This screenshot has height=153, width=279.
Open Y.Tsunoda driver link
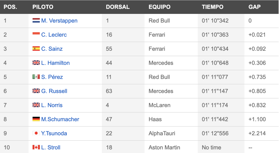pos(54,133)
